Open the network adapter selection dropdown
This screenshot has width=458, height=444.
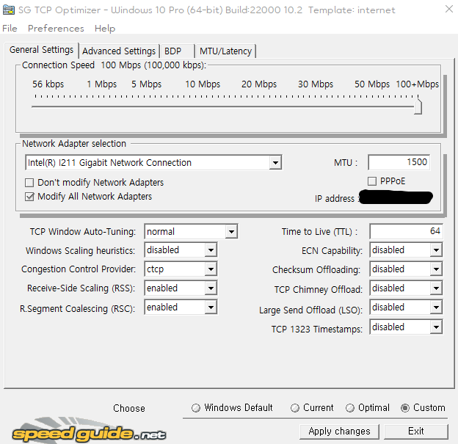tap(275, 163)
